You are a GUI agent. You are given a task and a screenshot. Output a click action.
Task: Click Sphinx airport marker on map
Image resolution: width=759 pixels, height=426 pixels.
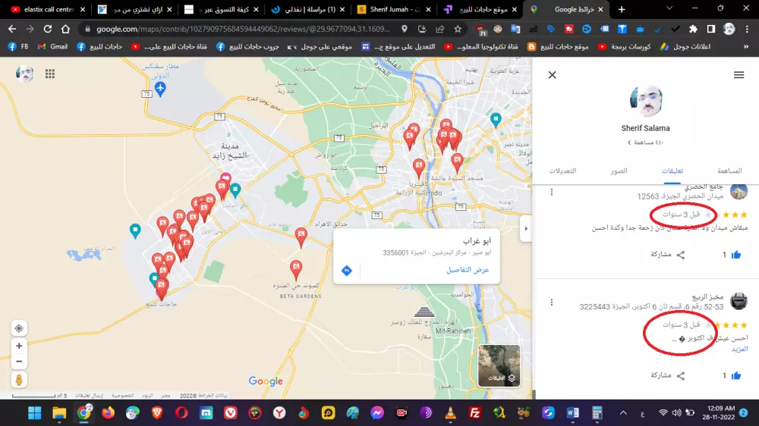pos(160,89)
